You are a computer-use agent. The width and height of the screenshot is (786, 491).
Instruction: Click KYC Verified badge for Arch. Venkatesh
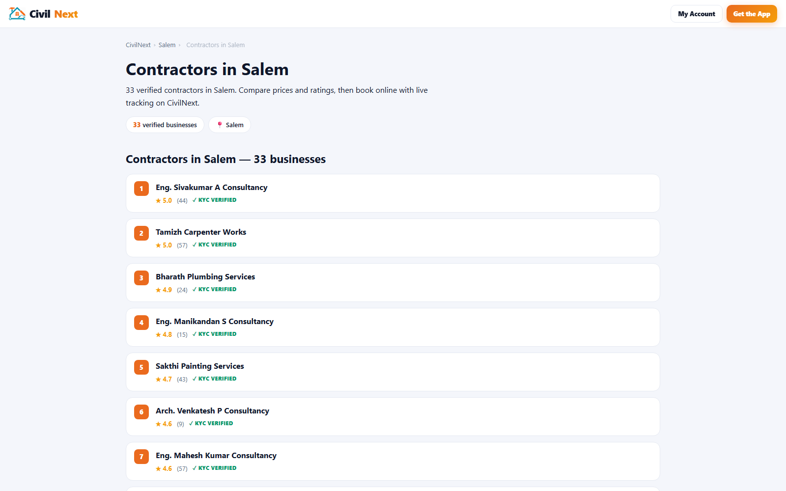[211, 423]
